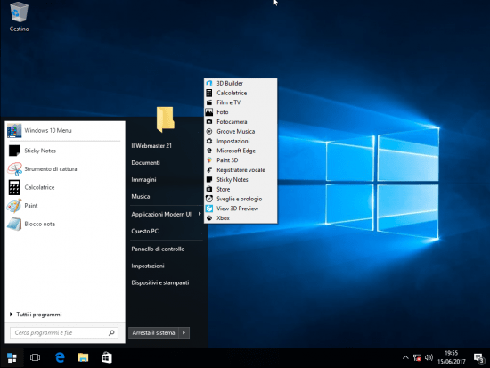Click the Xbox icon in submenu
Viewport: 490px width, 368px height.
(x=209, y=218)
